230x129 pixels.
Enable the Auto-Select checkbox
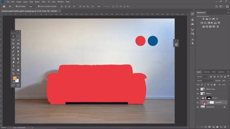pyautogui.click(x=17, y=6)
